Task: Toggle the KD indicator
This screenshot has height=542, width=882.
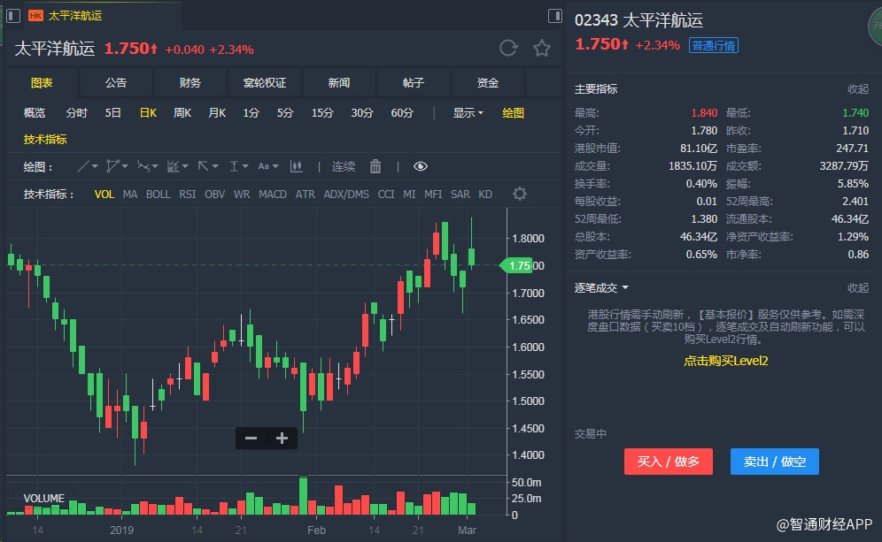Action: coord(485,195)
